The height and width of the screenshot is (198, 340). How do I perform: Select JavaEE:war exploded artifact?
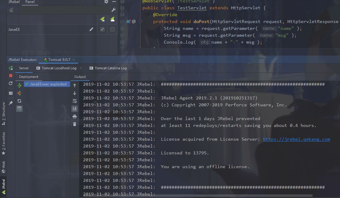tap(47, 84)
